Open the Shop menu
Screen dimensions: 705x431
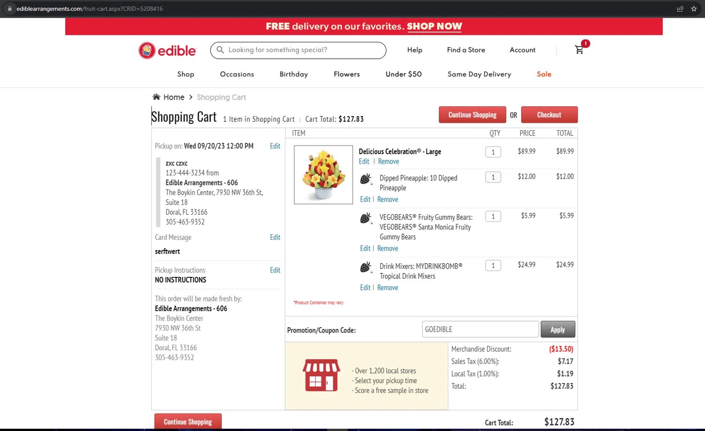(186, 74)
